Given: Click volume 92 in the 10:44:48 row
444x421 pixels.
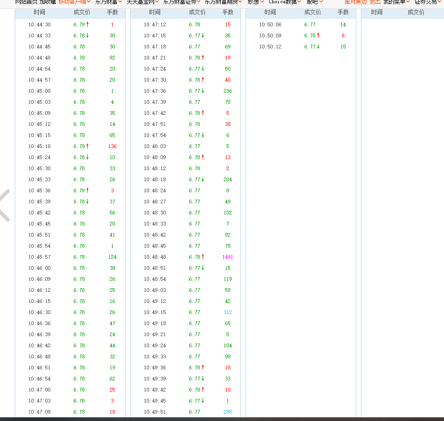Looking at the screenshot, I should pyautogui.click(x=113, y=58).
